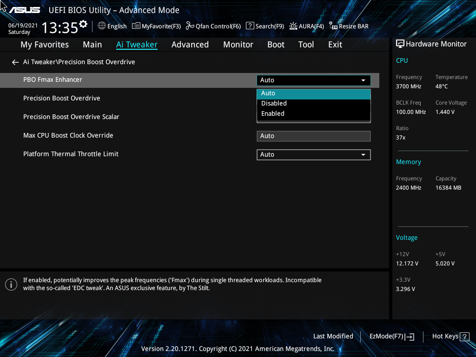
Task: Open Search with the magnifier icon
Action: (x=264, y=26)
